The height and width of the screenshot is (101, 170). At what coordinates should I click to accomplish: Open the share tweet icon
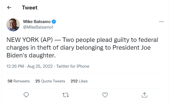click(x=144, y=95)
